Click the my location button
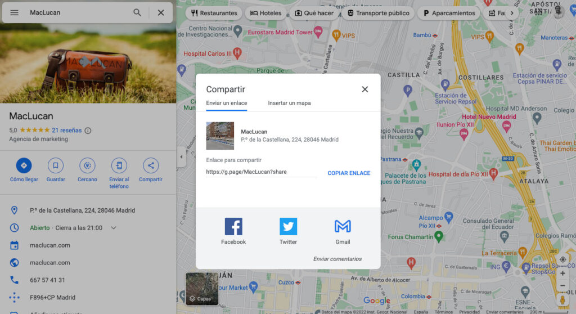Screen dimensions: 576x314 562,259
